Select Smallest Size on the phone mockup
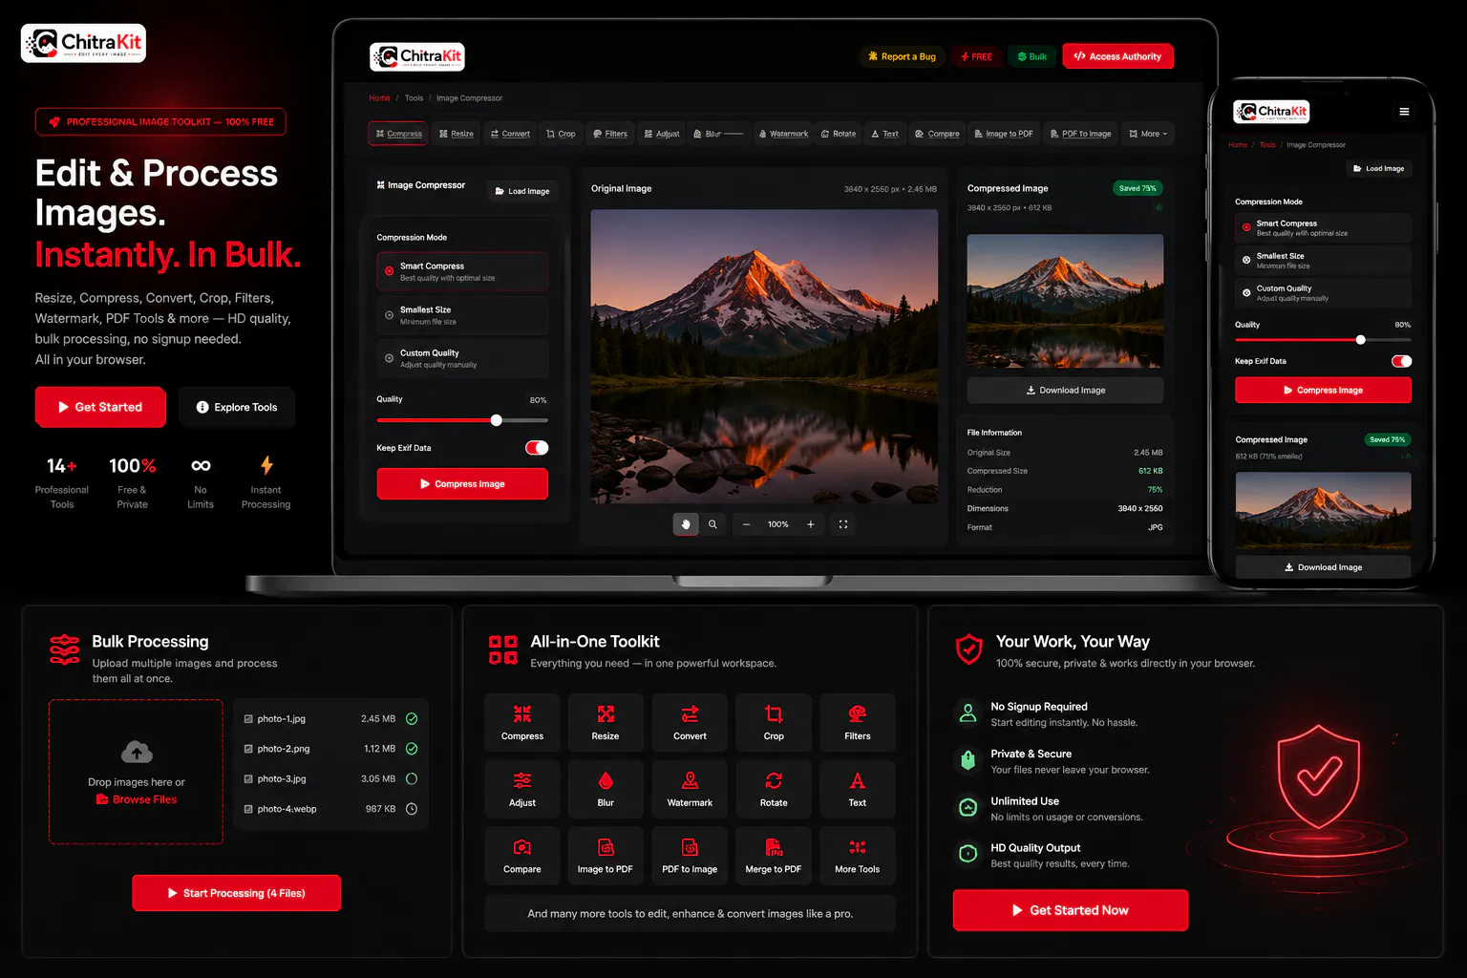The height and width of the screenshot is (978, 1467). tap(1323, 260)
